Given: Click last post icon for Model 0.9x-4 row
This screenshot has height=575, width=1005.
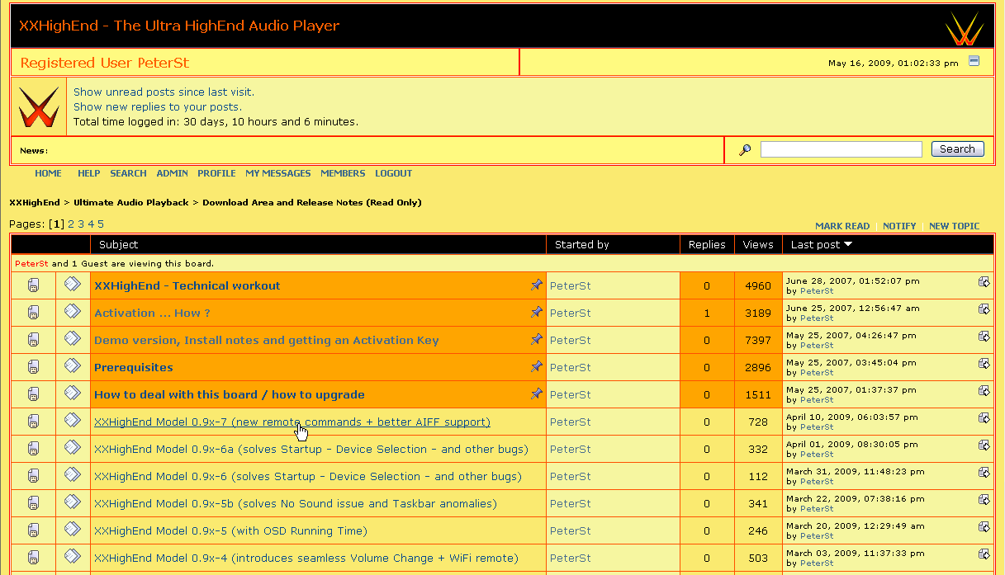Looking at the screenshot, I should 984,554.
